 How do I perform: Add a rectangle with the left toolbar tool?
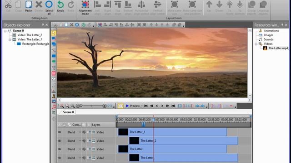(54, 56)
